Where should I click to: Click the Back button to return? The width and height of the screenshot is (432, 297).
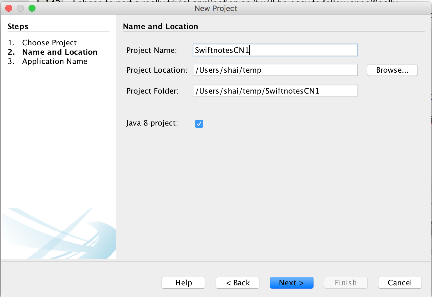[x=237, y=283]
